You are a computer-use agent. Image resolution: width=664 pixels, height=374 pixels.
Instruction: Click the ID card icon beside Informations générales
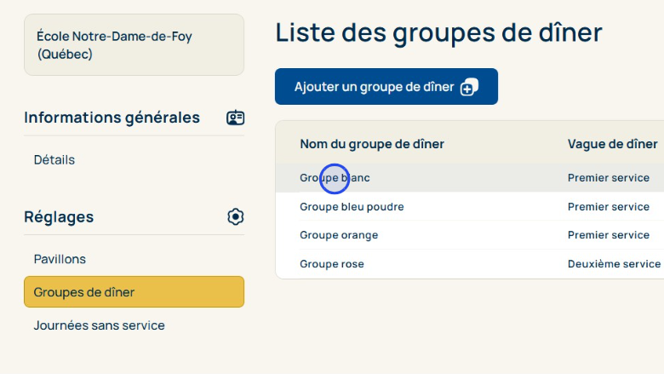point(235,118)
